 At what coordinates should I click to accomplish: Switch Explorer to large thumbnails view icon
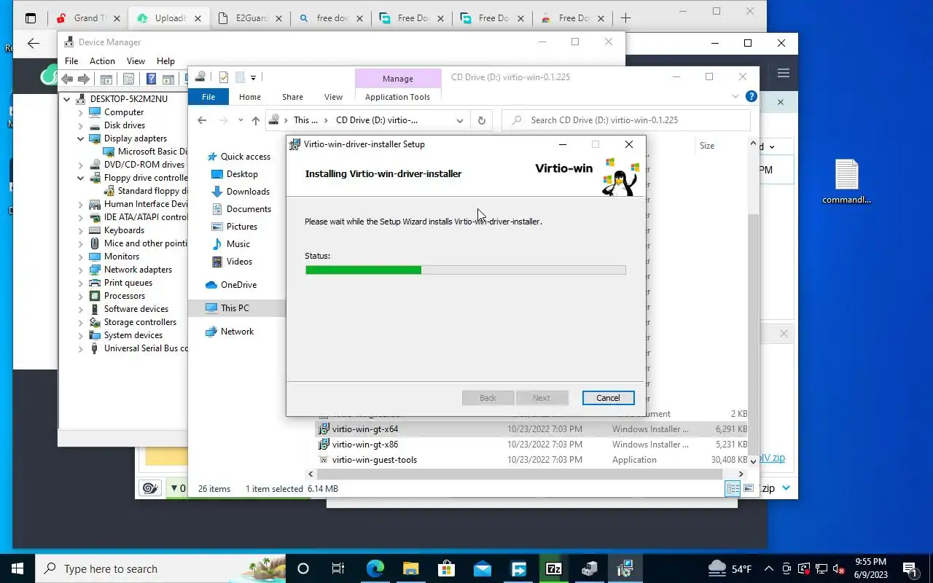point(749,489)
